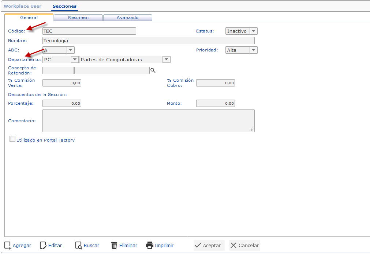Open the Estatus dropdown showing Inactivo
370x254 pixels.
(242, 31)
